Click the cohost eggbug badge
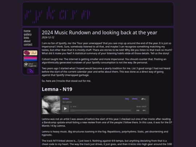The image size is (196, 147). (x=30, y=53)
